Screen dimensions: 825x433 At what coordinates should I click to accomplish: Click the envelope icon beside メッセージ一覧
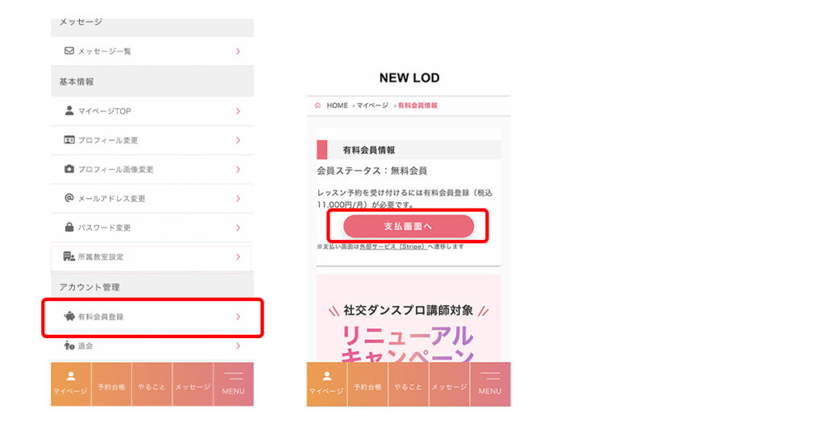coord(69,51)
